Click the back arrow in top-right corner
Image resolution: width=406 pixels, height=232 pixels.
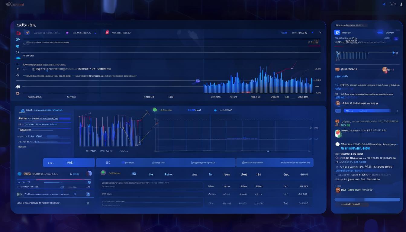384,4
